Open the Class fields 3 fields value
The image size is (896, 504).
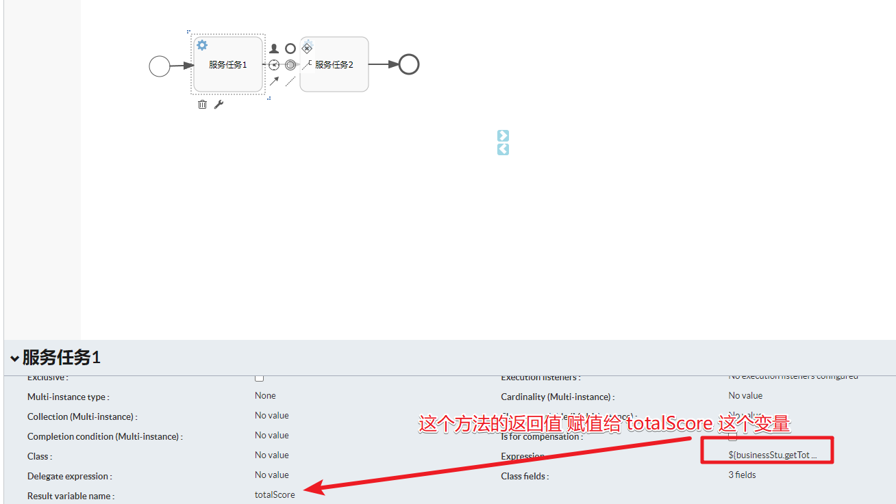tap(743, 475)
